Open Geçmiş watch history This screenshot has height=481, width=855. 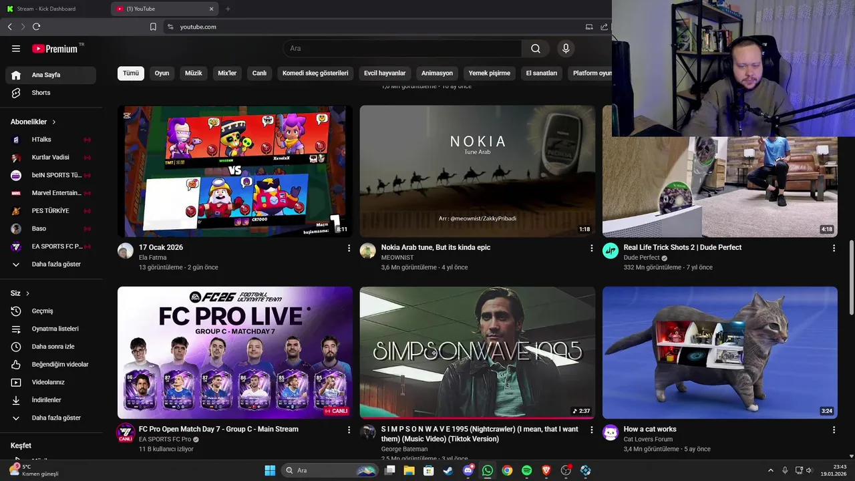[51, 311]
